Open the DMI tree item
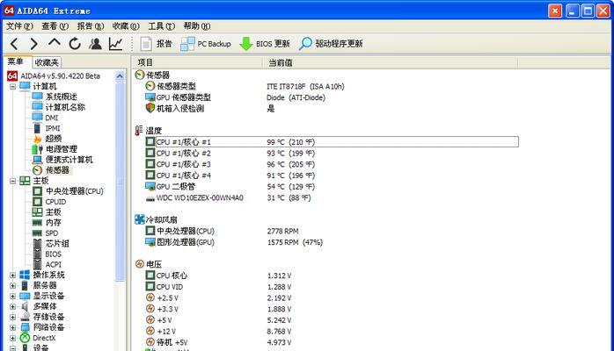 (x=46, y=118)
